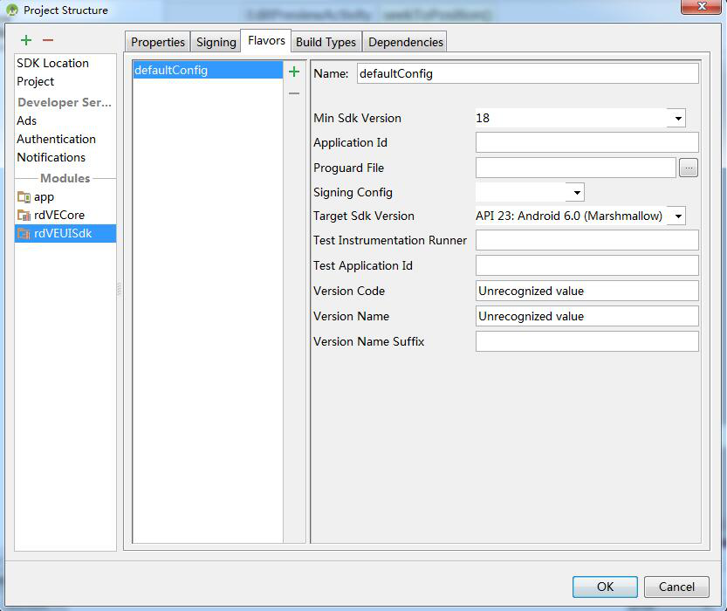
Task: Click the rdVEUISdk module library icon
Action: 24,234
